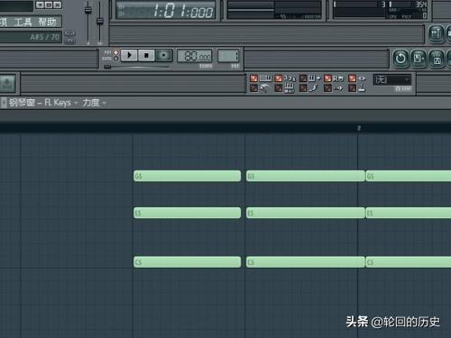
Task: Toggle wait for input option
Action: pyautogui.click(x=279, y=88)
